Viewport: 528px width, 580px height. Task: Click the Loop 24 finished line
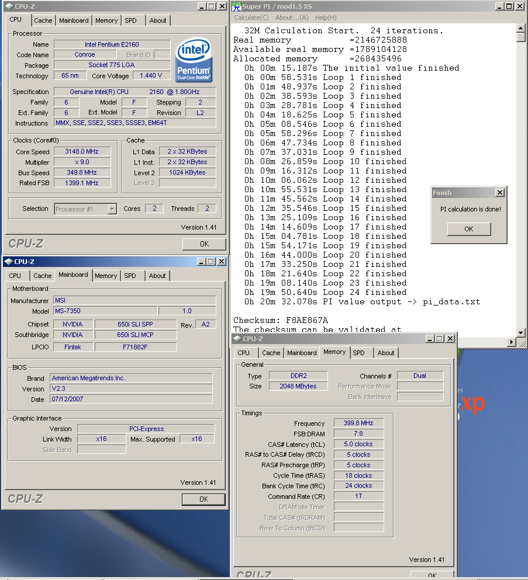325,292
